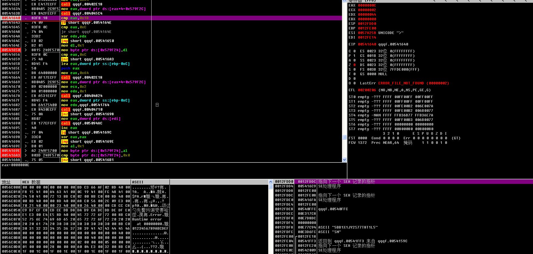The height and width of the screenshot is (254, 533).
Task: Select the EDI register value 0012FE14
Action: pos(367,37)
